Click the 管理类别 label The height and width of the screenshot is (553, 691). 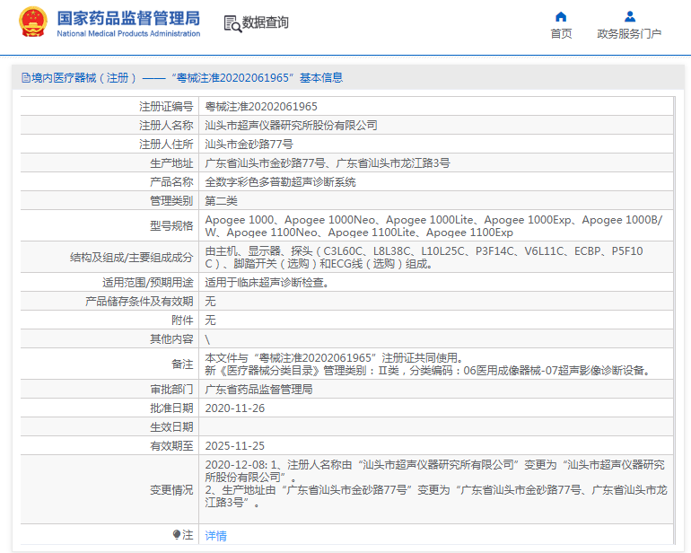tap(171, 201)
